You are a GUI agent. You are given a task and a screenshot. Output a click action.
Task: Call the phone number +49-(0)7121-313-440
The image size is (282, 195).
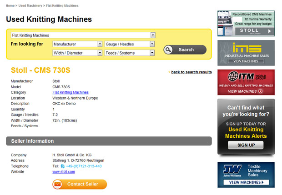(84, 166)
